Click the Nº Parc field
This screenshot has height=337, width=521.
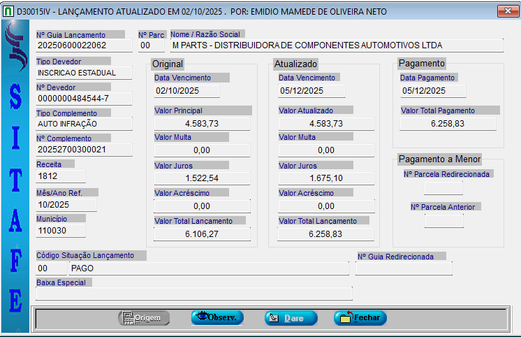(145, 45)
